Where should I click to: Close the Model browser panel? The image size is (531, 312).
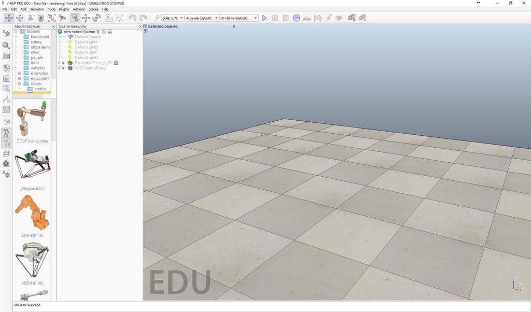(53, 26)
